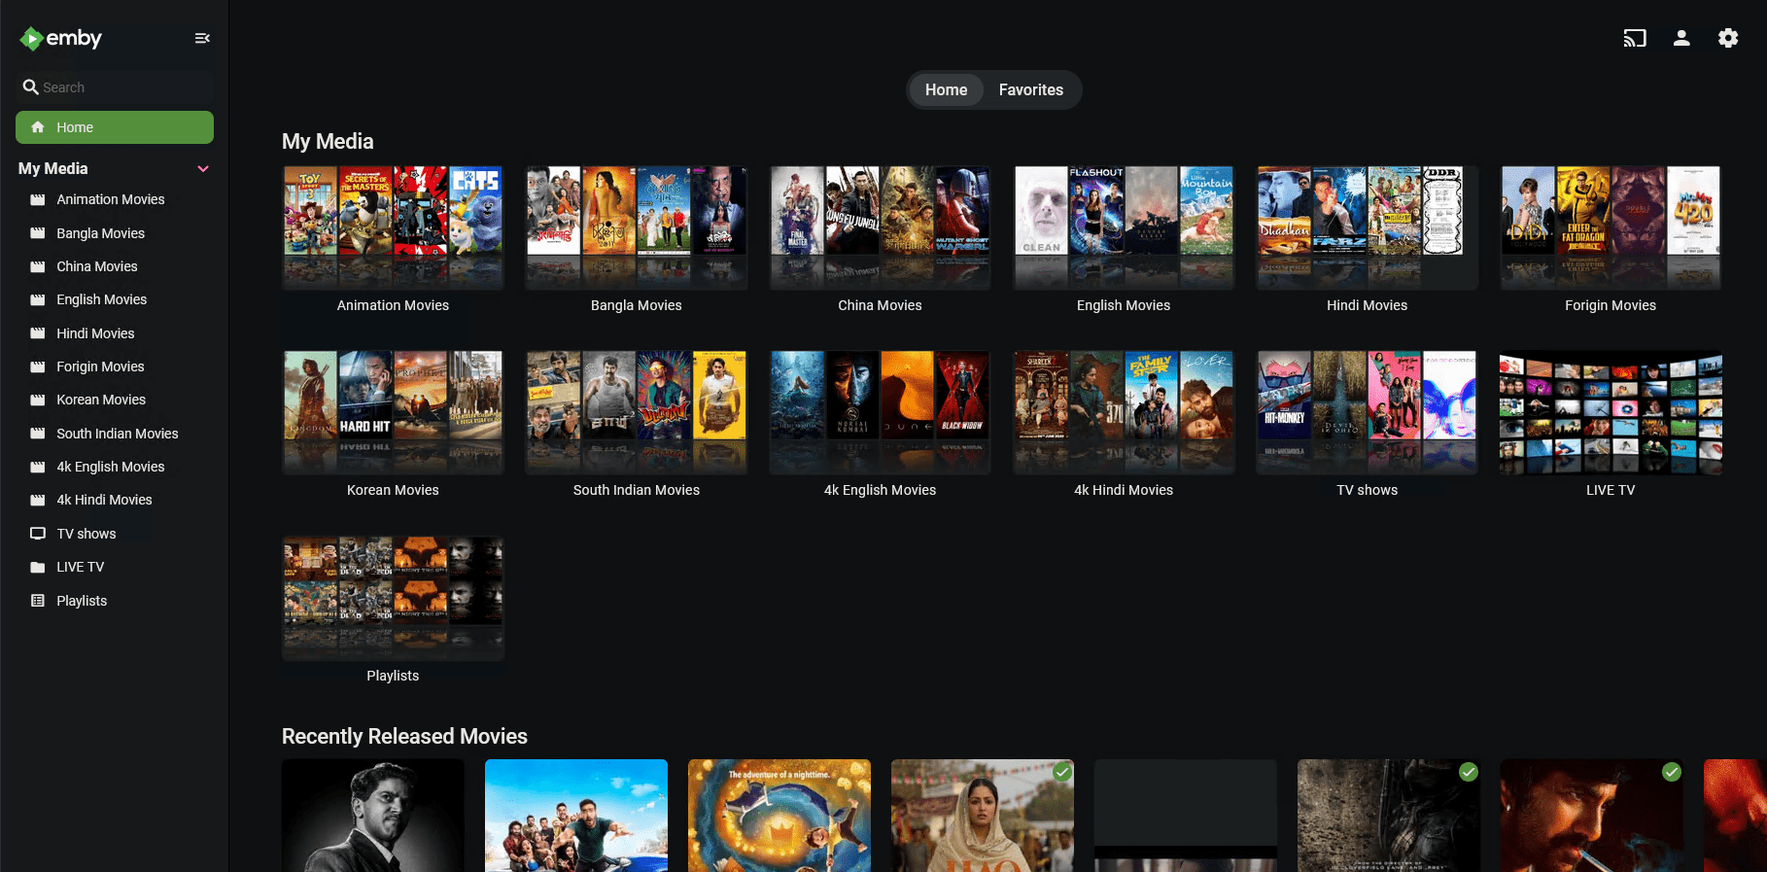This screenshot has height=872, width=1767.
Task: Open the settings gear icon
Action: (1727, 38)
